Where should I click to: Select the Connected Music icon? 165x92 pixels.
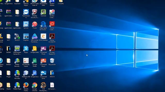point(43,61)
